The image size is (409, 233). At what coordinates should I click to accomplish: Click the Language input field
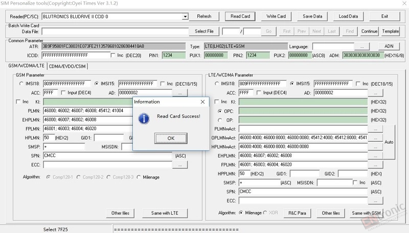[x=333, y=46]
